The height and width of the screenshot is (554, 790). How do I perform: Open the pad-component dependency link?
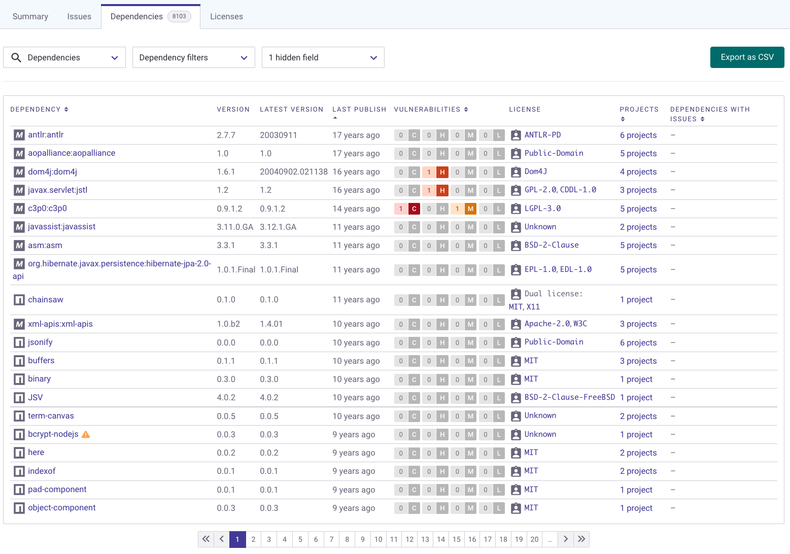(x=57, y=490)
